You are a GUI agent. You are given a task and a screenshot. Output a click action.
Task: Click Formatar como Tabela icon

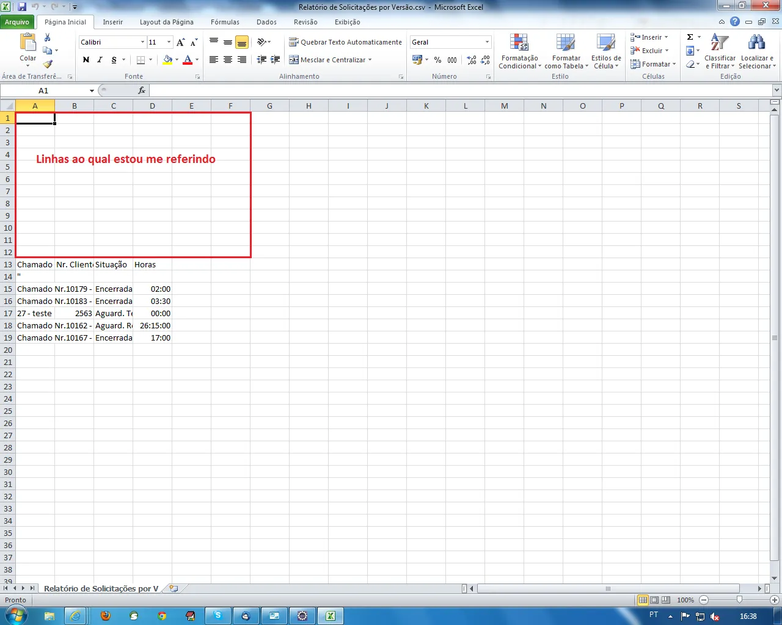pos(566,43)
